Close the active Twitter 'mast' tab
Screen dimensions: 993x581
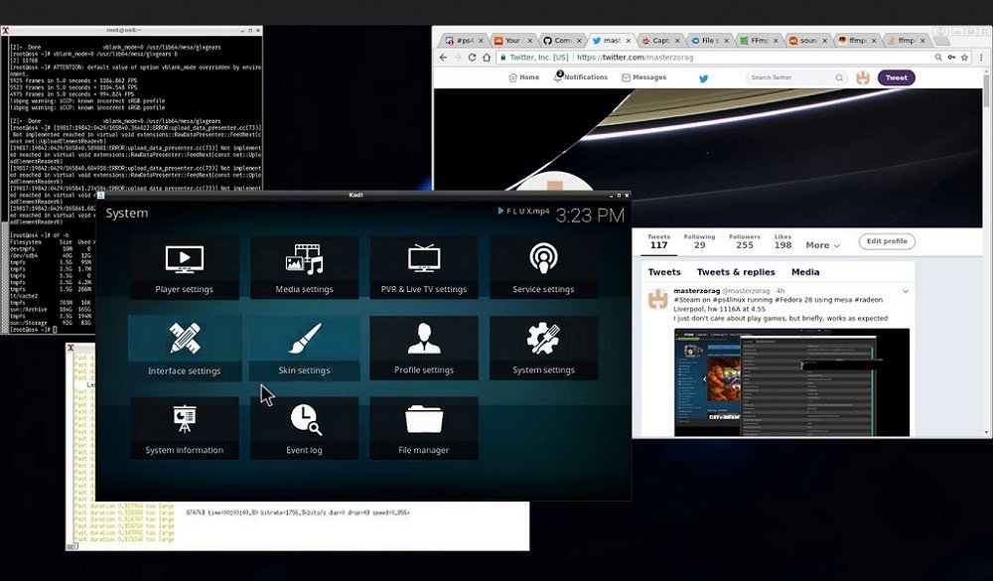point(629,41)
